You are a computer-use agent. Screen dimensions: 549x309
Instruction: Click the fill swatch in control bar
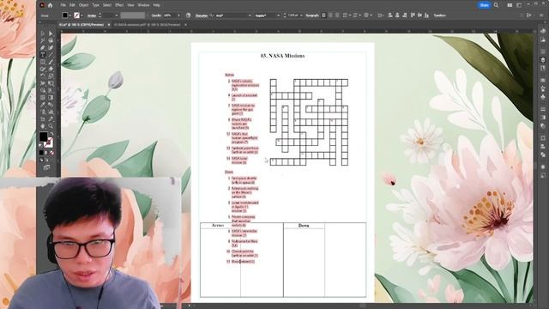coord(65,15)
